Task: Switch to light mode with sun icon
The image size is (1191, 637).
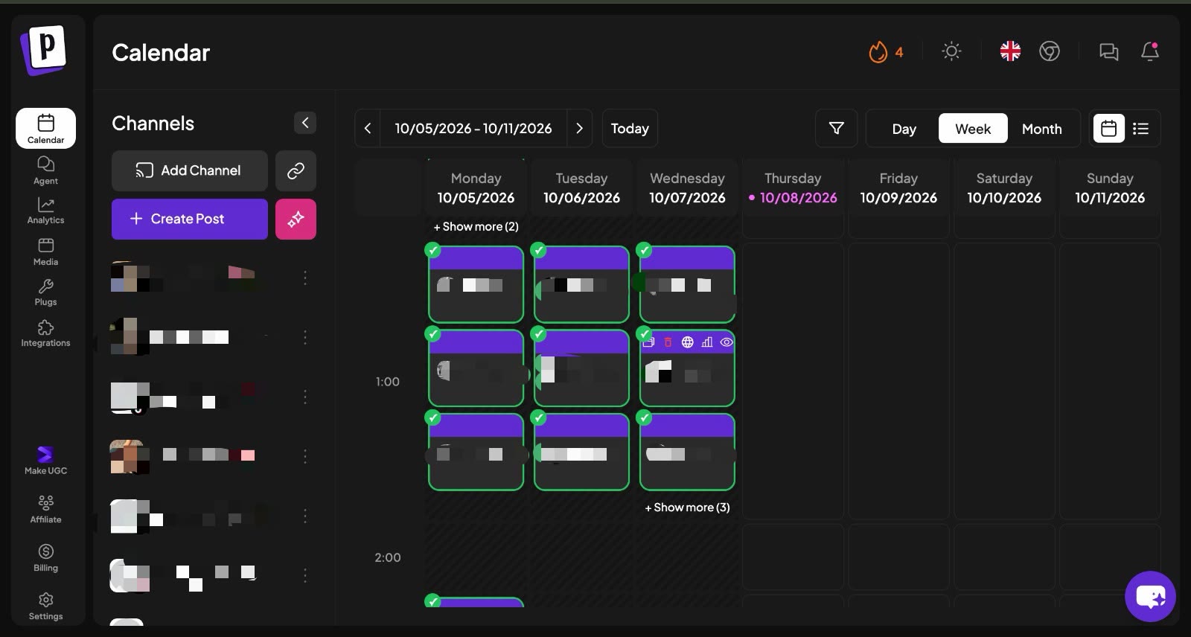Action: point(951,51)
